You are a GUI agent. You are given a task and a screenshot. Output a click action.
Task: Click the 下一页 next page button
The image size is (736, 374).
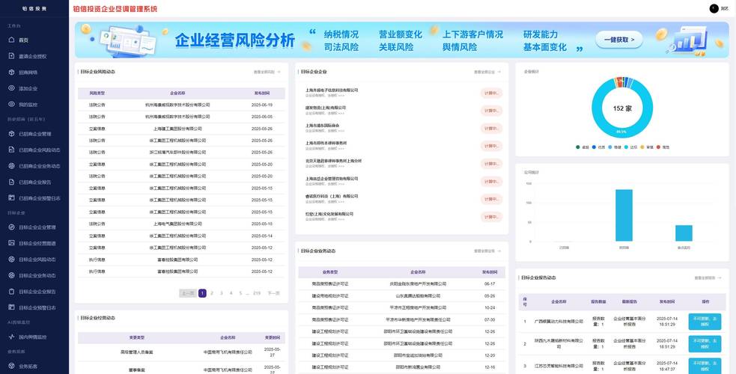tap(273, 293)
